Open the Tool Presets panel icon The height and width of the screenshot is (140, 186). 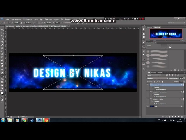coord(144,60)
